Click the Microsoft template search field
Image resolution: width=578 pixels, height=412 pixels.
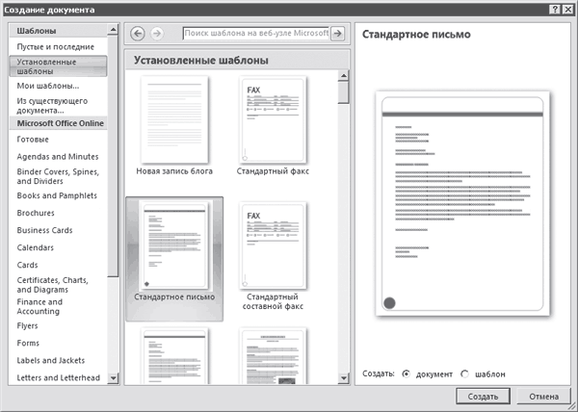pyautogui.click(x=256, y=34)
